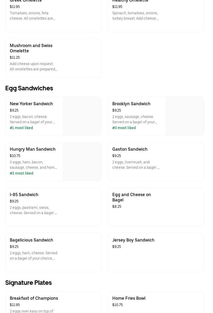Screen dimensions: 213x313
Task: Click the Brooklyn Sandwich image thumbnail
Action: point(185,116)
